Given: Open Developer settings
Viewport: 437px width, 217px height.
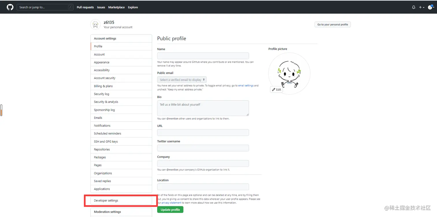Looking at the screenshot, I should click(121, 201).
